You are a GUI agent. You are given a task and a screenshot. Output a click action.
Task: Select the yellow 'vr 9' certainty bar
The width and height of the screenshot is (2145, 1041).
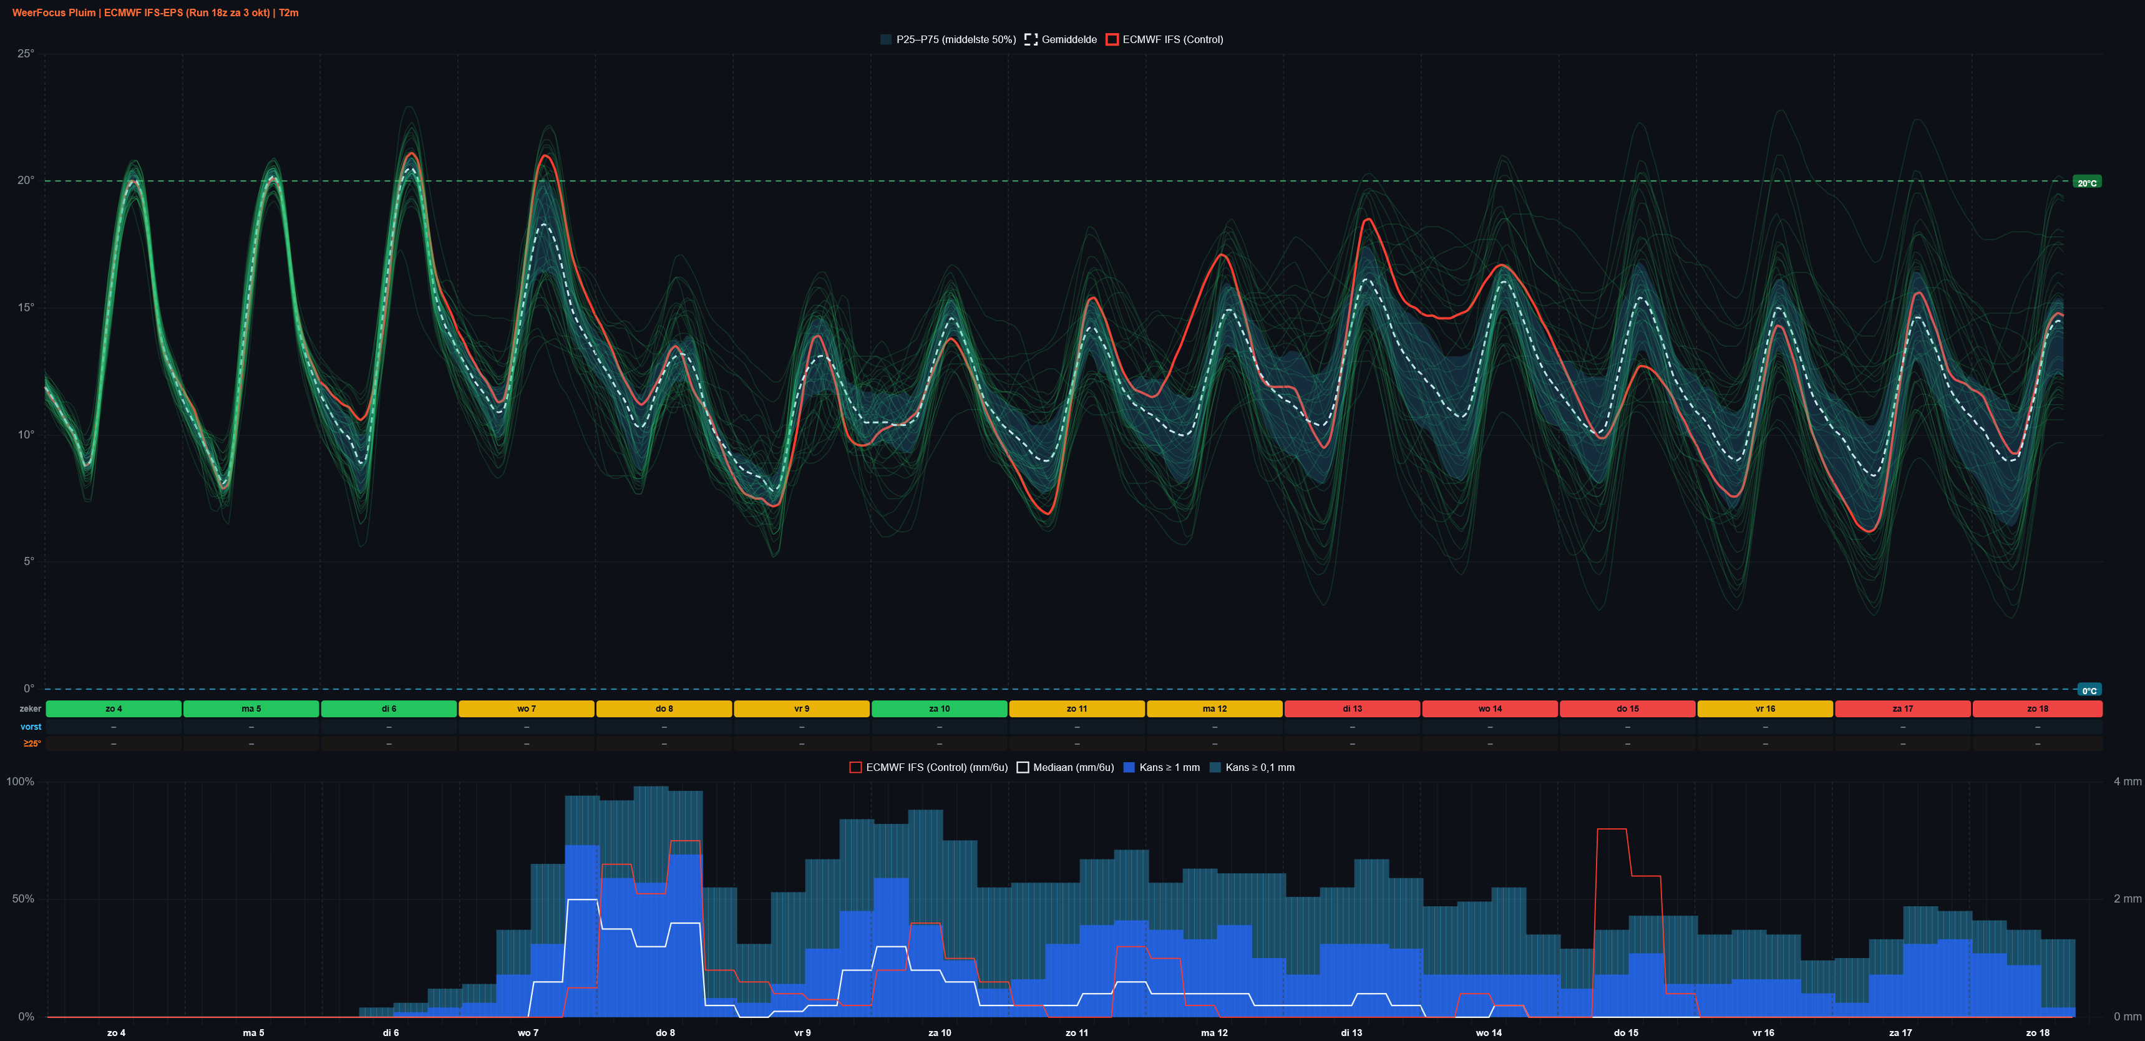(802, 709)
